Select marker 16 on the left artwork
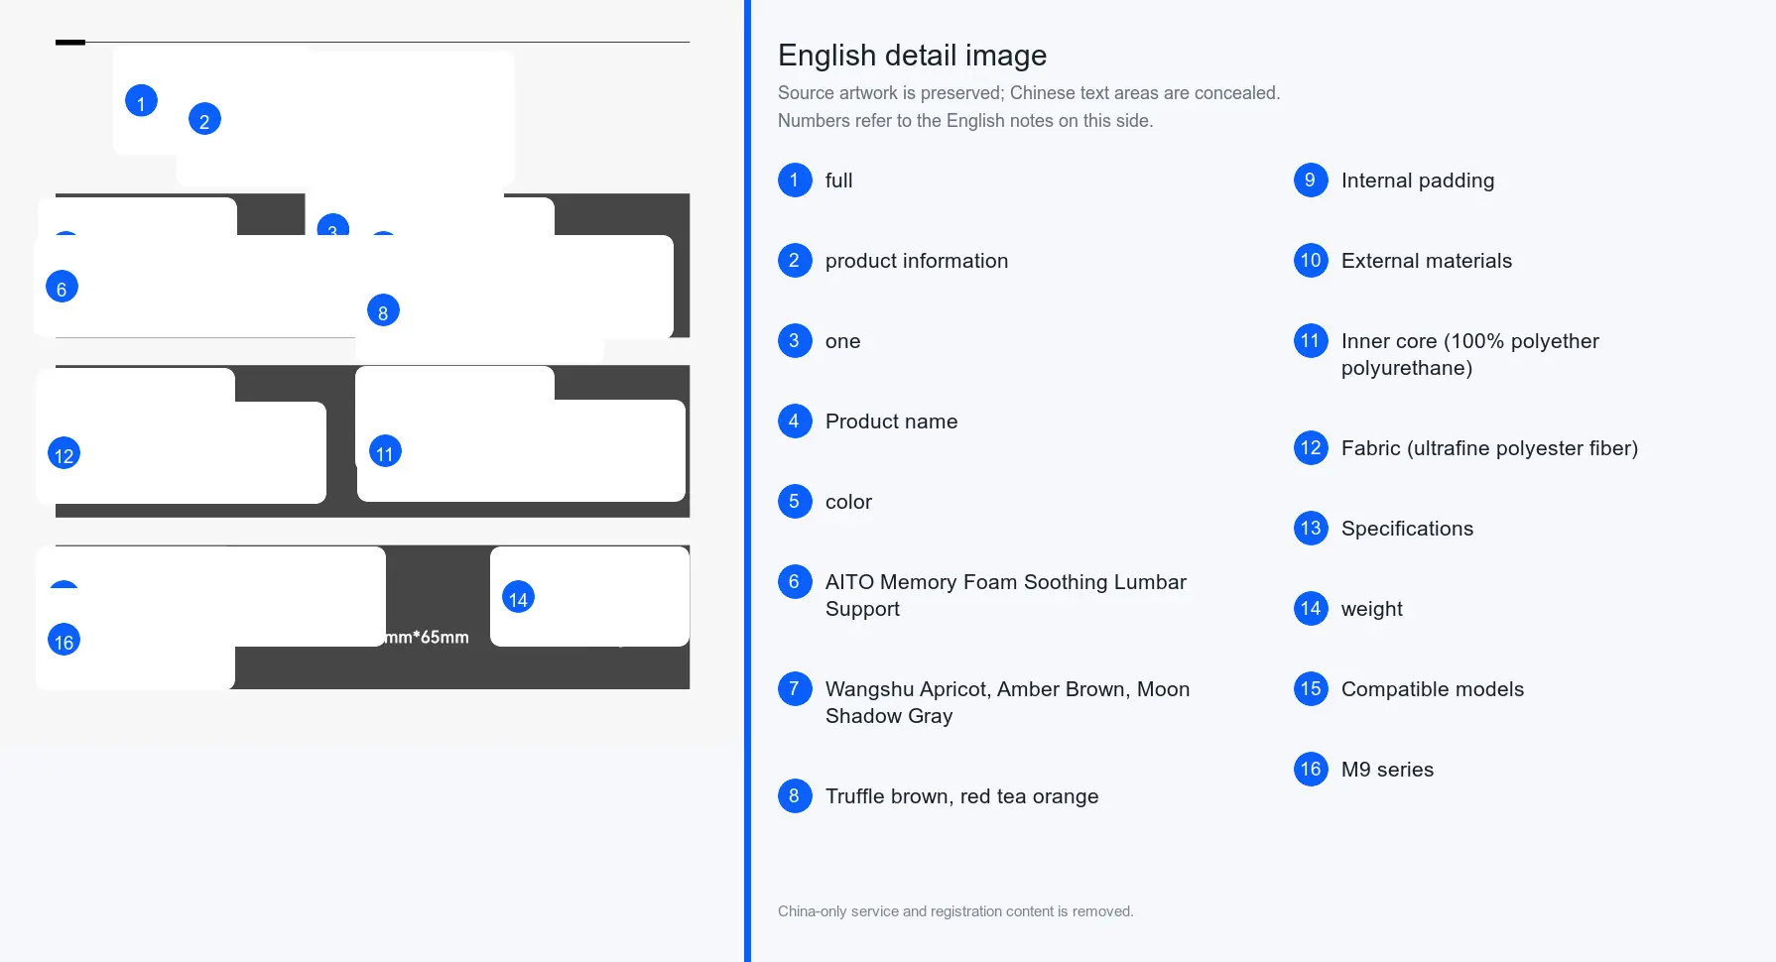The width and height of the screenshot is (1776, 962). pos(63,640)
